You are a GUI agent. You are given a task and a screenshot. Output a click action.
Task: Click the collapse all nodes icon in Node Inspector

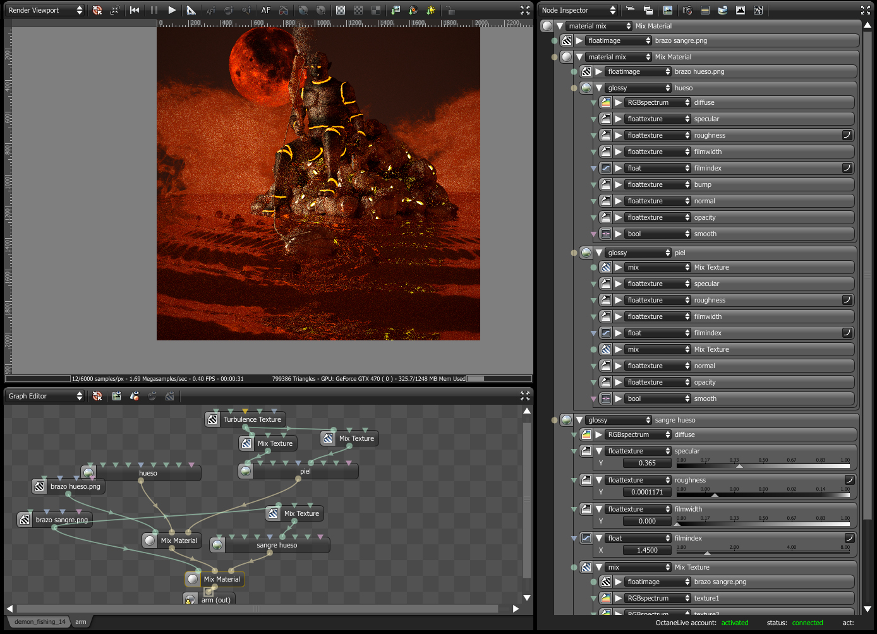[630, 10]
